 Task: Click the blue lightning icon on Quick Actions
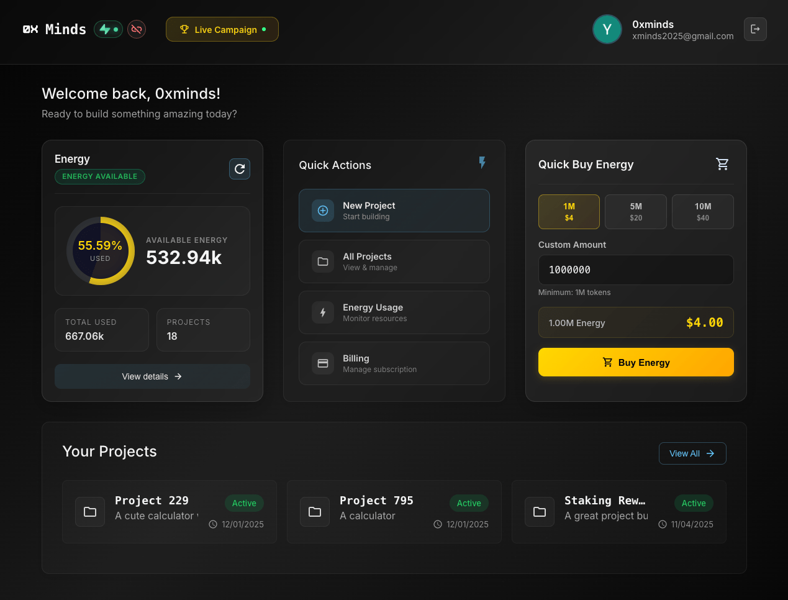[482, 163]
